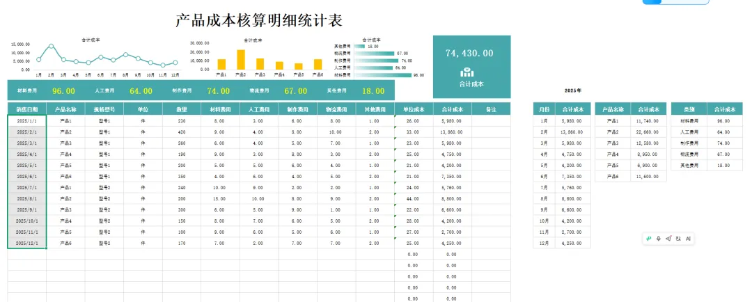Select material cost 15.00 in 2025/8/1 row
This screenshot has height=302, width=752.
click(x=220, y=198)
